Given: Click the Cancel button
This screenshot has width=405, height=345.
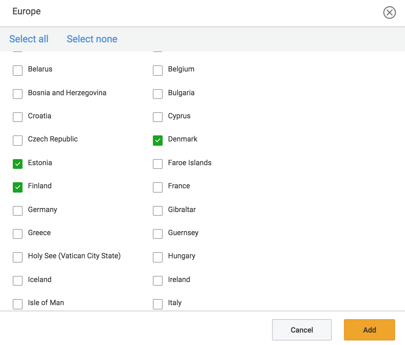Looking at the screenshot, I should coord(302,330).
